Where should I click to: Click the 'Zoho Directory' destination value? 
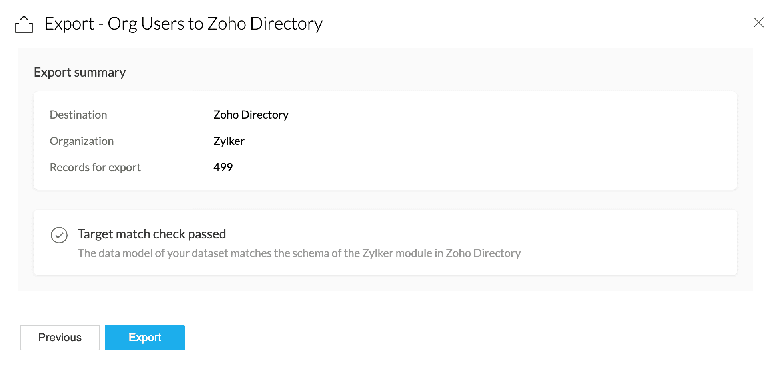click(251, 115)
